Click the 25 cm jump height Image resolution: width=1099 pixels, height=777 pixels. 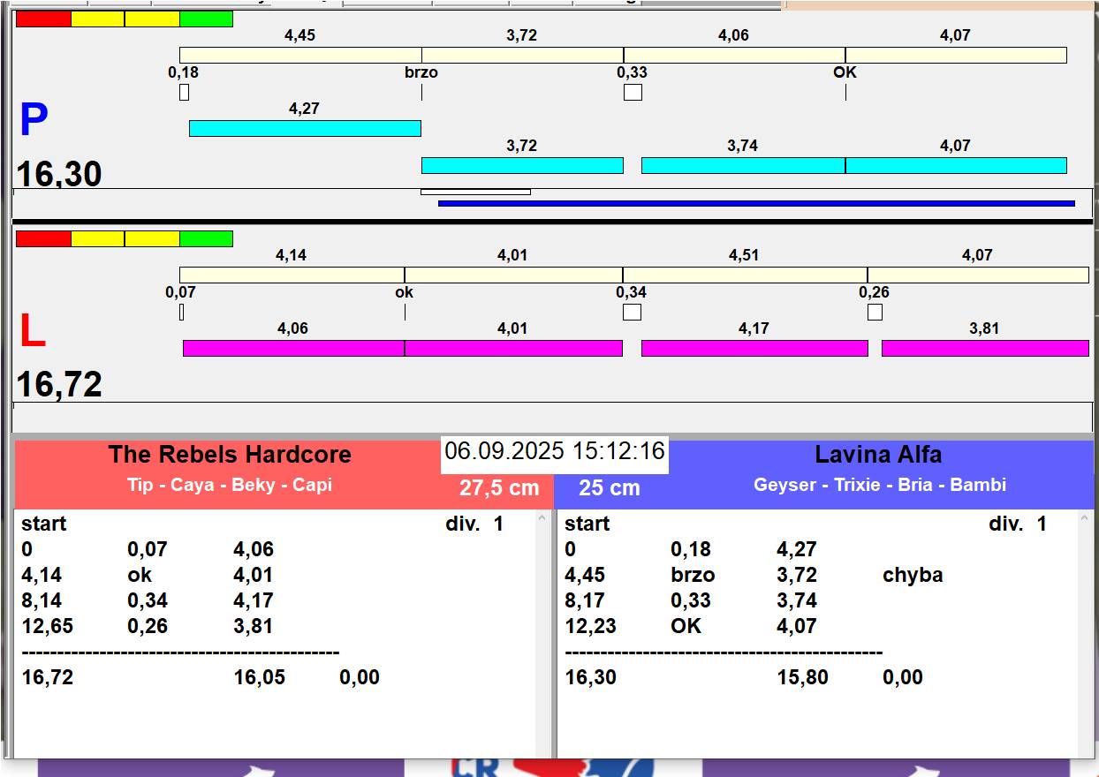(x=610, y=488)
